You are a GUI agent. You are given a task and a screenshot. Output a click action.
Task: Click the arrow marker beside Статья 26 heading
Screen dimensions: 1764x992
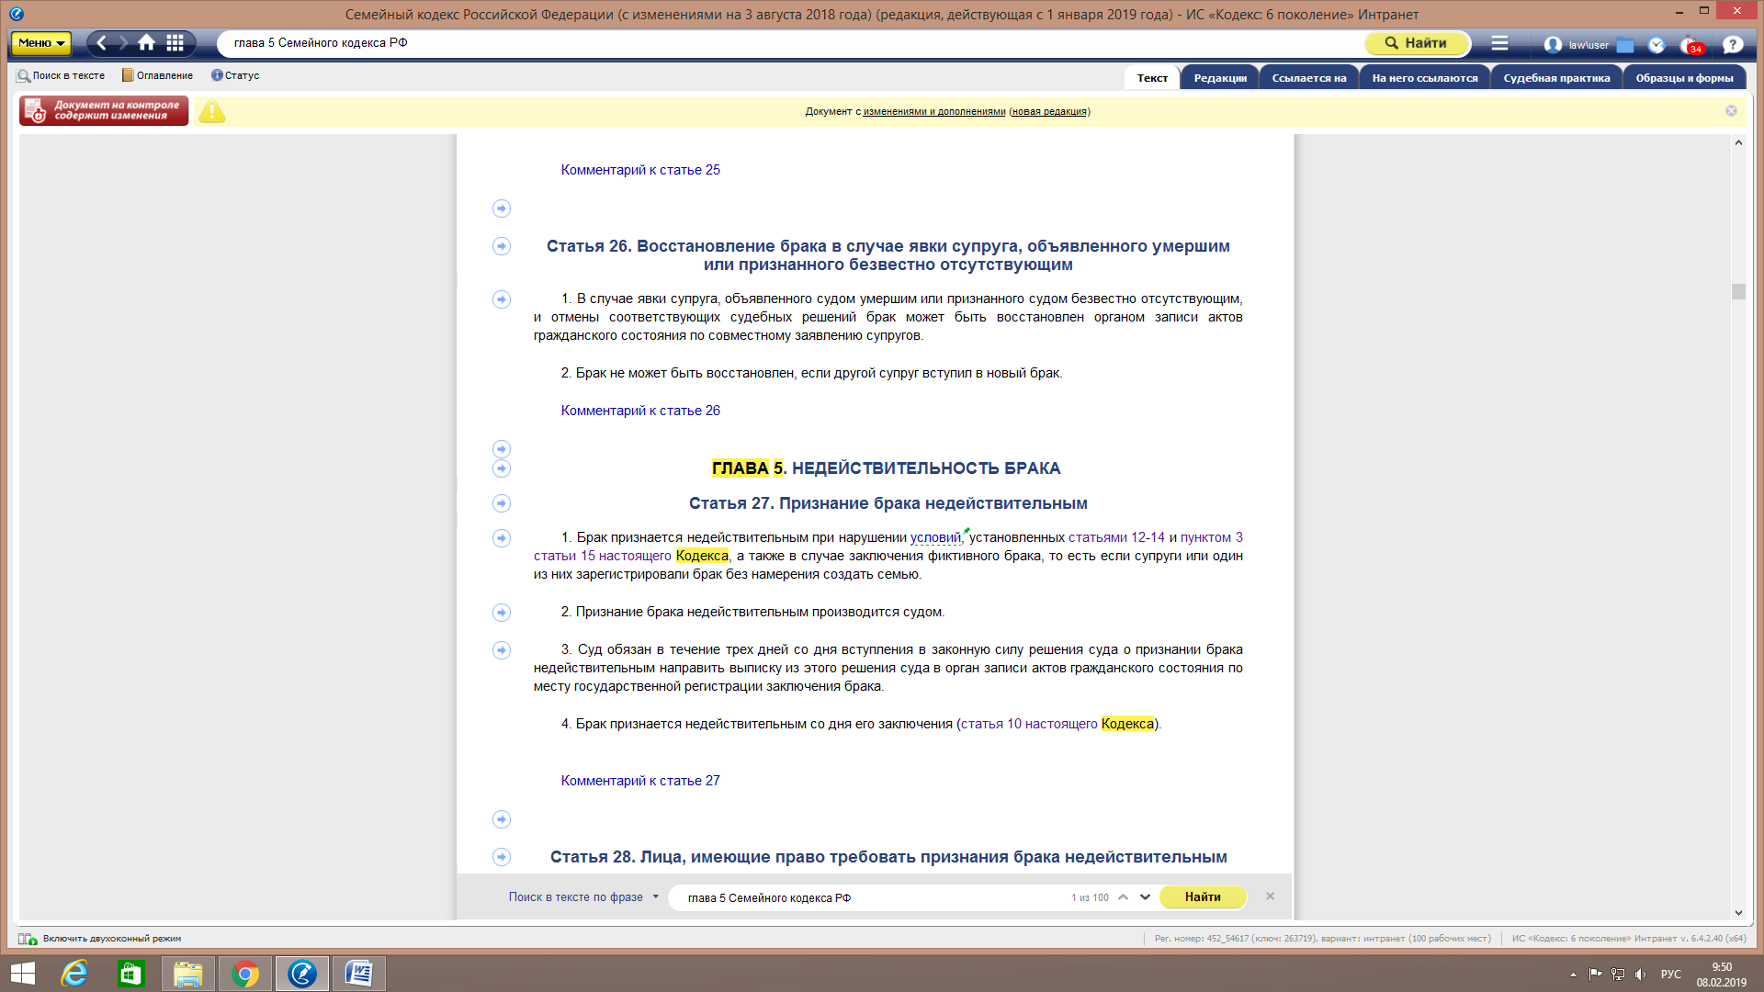pyautogui.click(x=502, y=246)
